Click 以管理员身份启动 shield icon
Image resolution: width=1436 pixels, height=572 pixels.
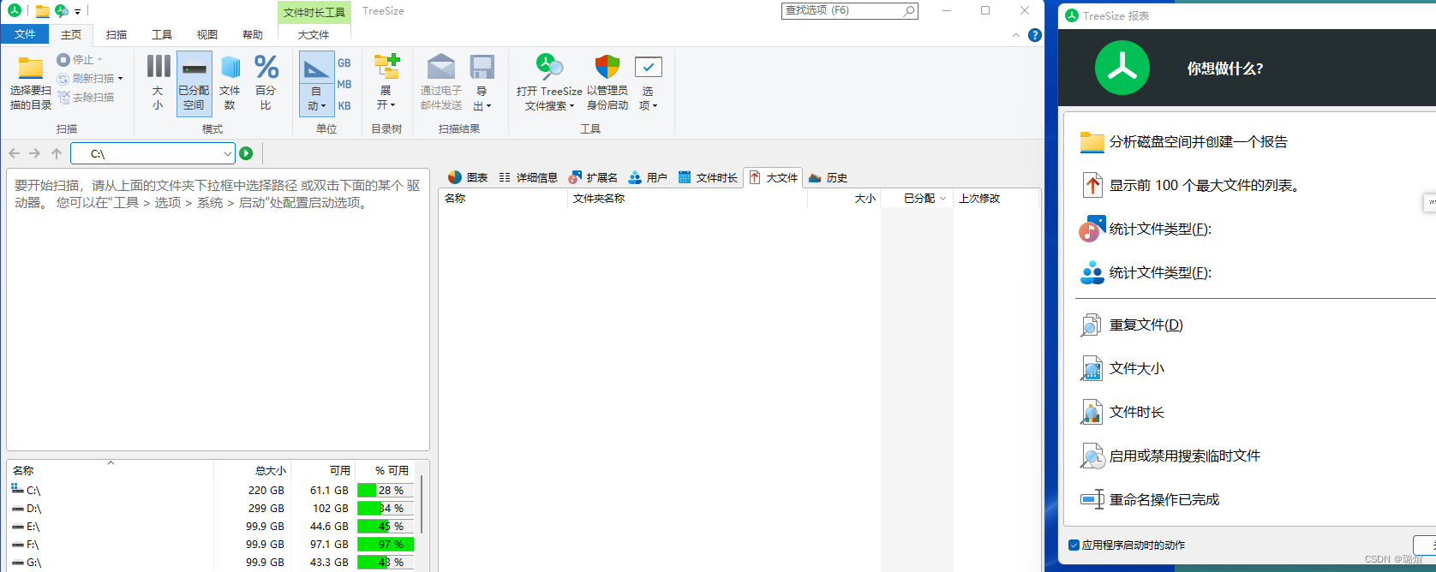(x=607, y=67)
